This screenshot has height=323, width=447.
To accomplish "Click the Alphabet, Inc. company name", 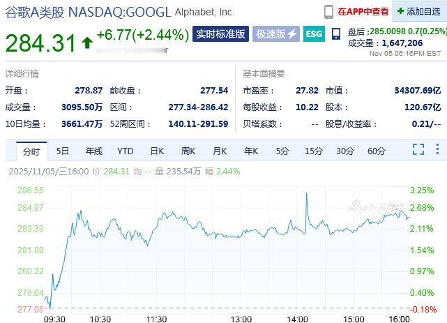I will [204, 13].
